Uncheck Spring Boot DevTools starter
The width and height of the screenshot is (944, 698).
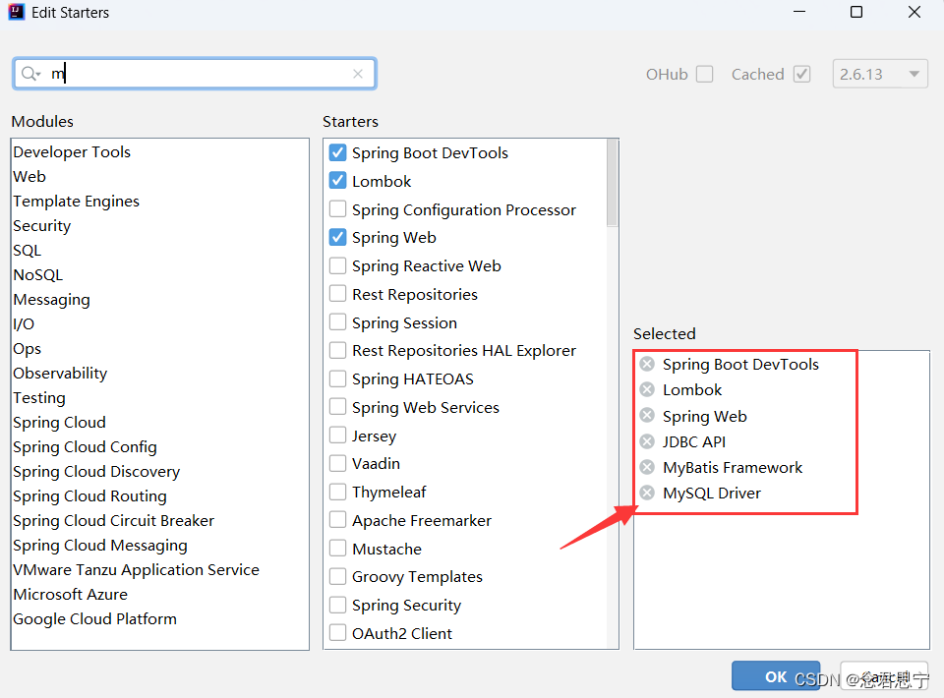coord(337,152)
